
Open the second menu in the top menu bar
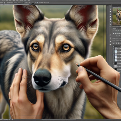[7, 1]
